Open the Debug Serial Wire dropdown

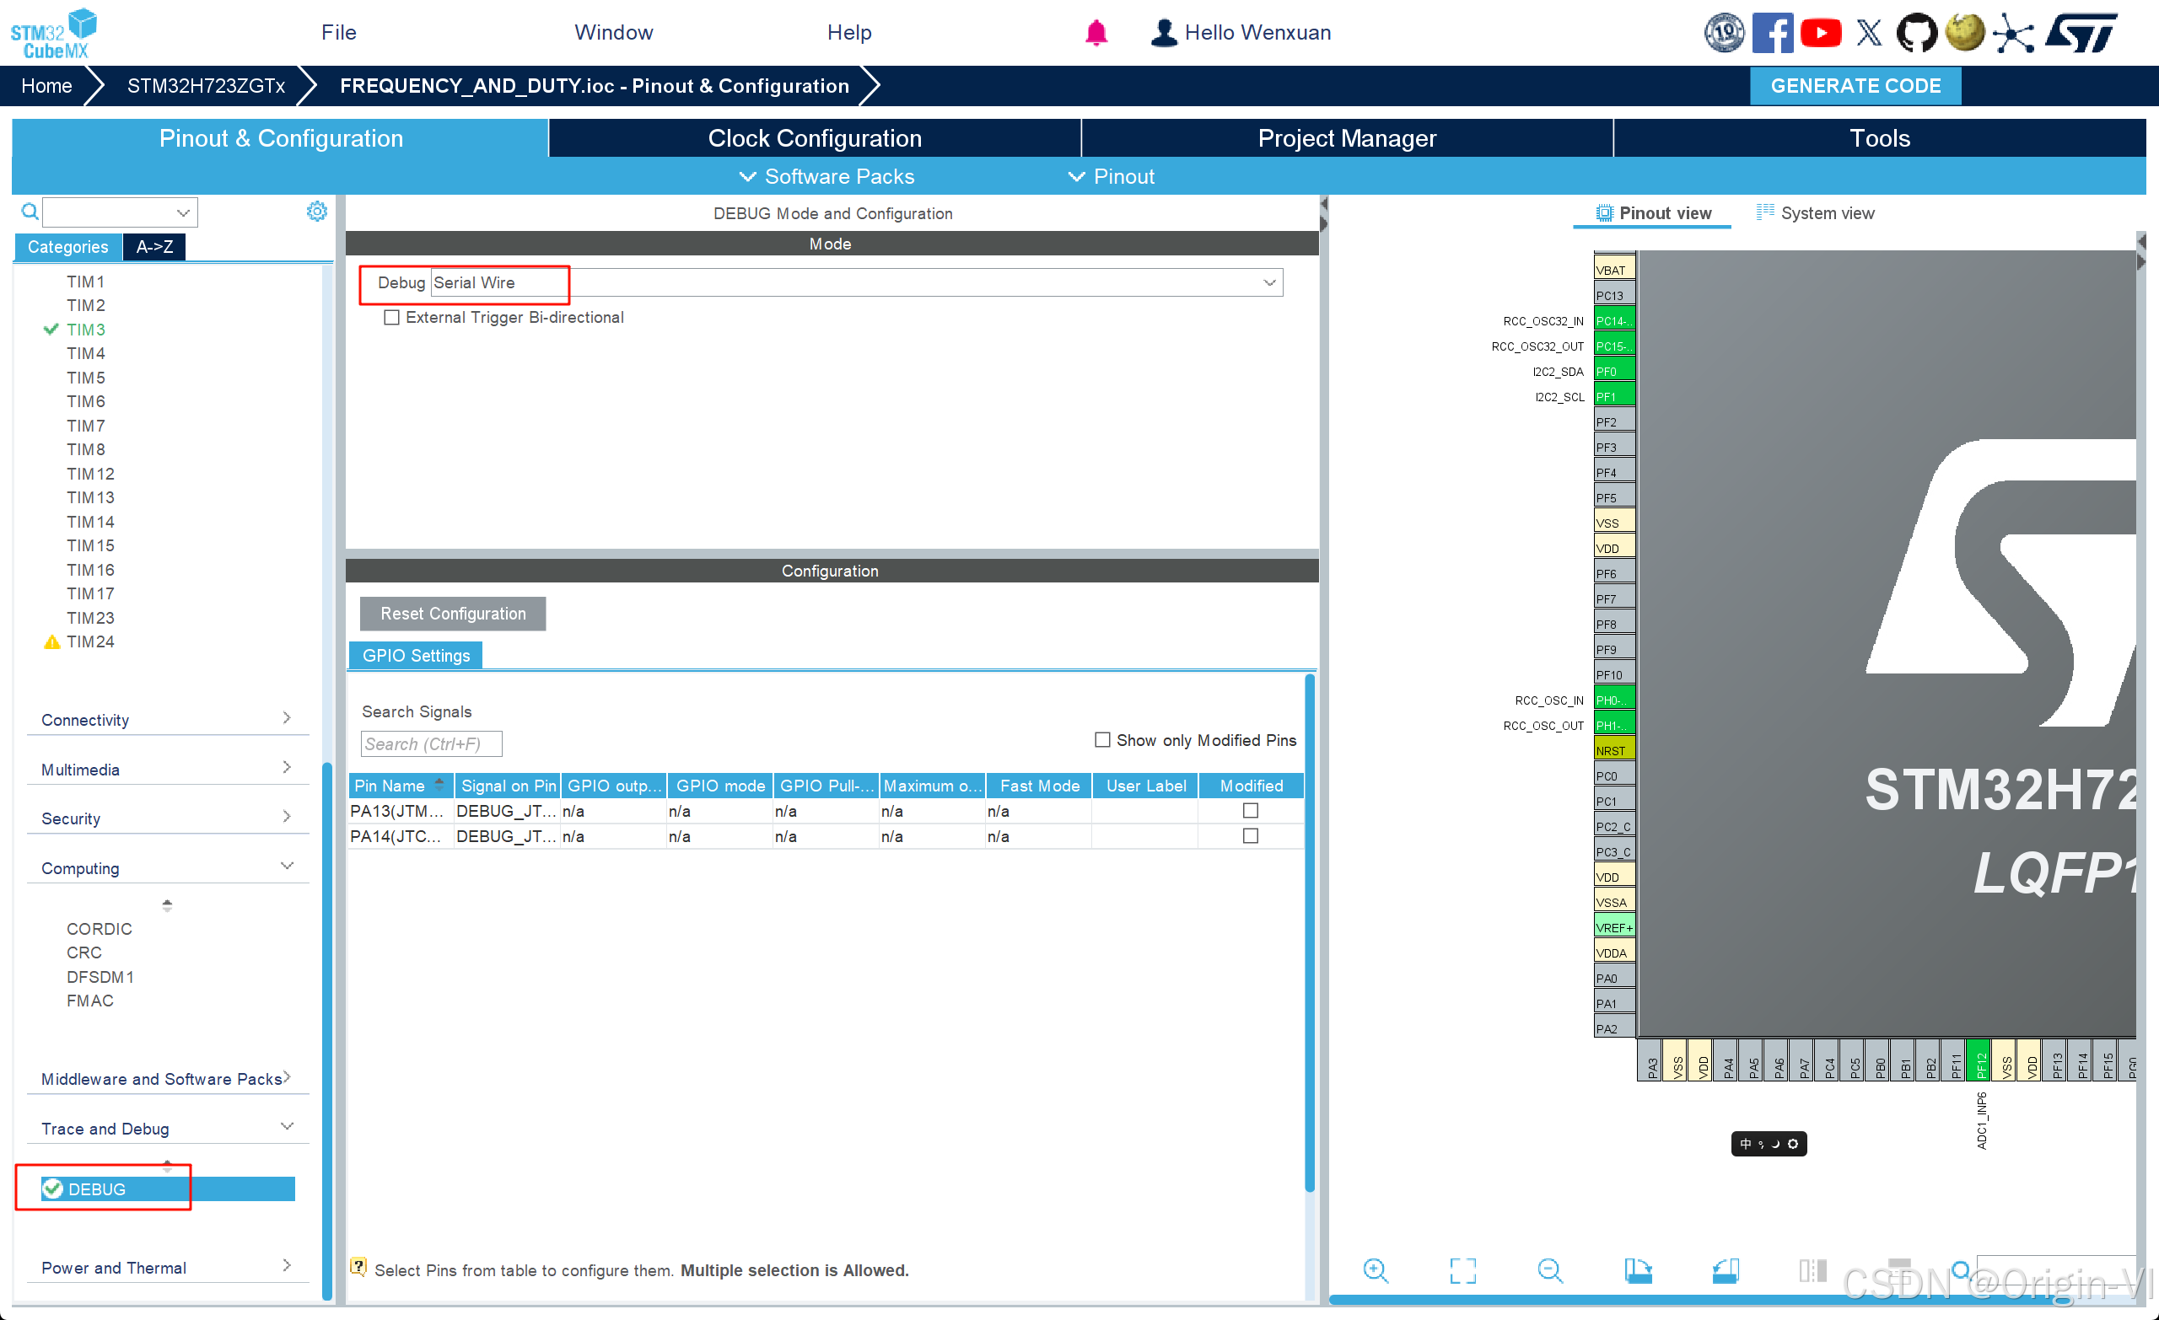[1268, 283]
